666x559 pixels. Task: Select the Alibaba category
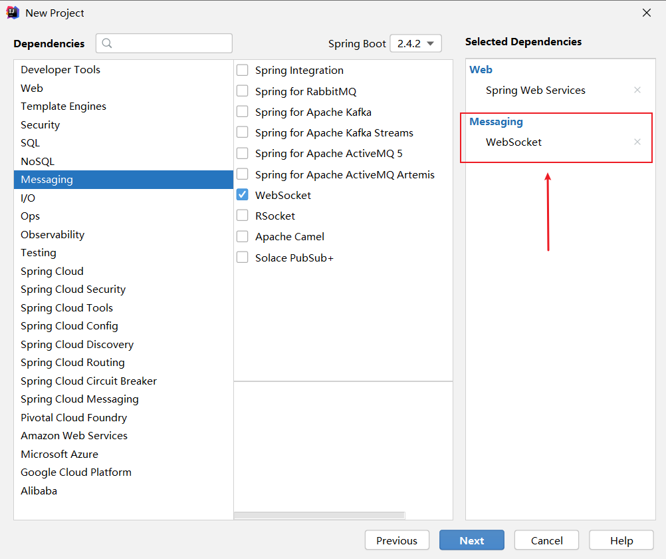123,490
